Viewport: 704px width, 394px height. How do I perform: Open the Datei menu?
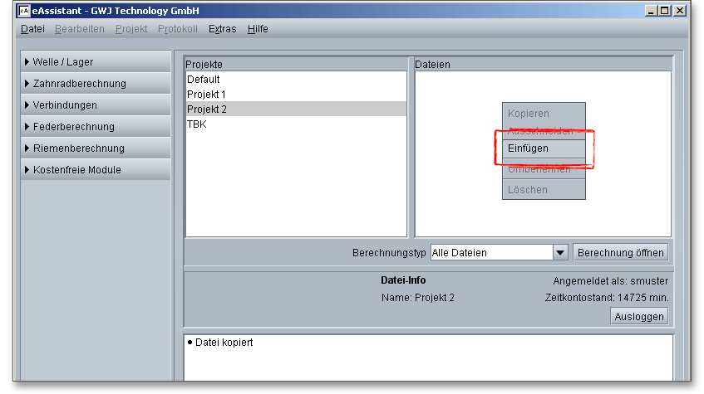coord(32,29)
